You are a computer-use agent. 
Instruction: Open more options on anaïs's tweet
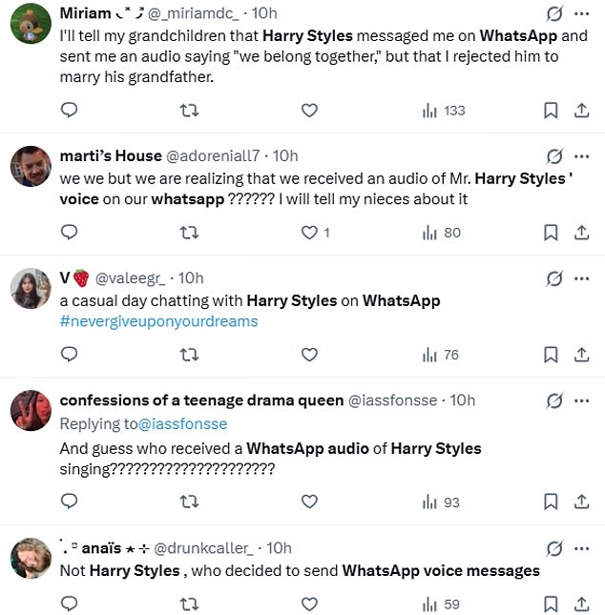[582, 548]
